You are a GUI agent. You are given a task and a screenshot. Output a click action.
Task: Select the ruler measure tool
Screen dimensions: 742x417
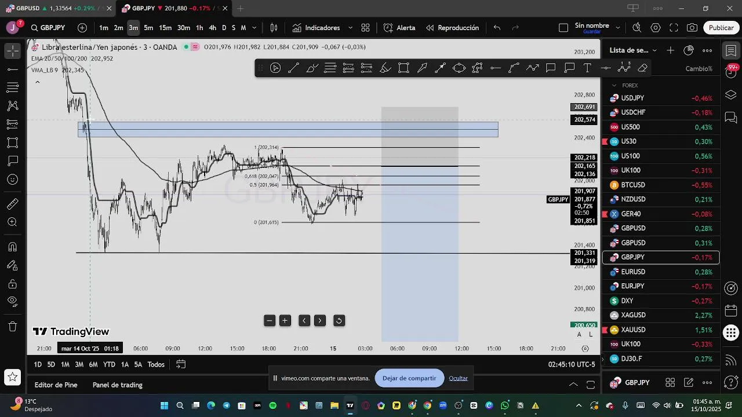[x=12, y=204]
